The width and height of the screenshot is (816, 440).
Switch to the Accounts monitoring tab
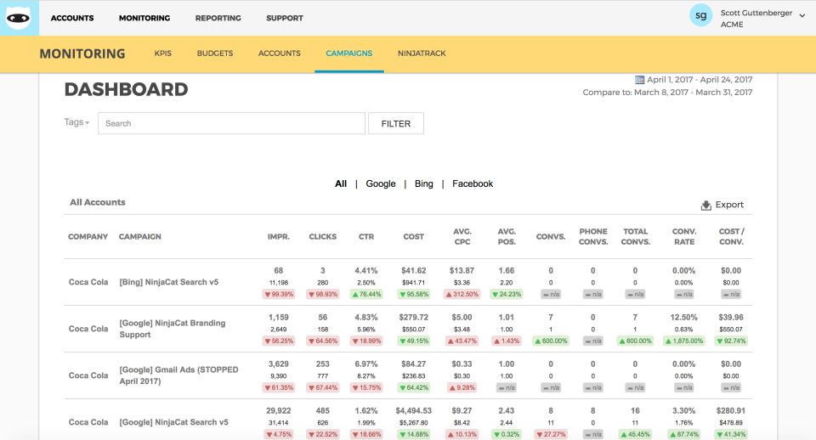280,53
